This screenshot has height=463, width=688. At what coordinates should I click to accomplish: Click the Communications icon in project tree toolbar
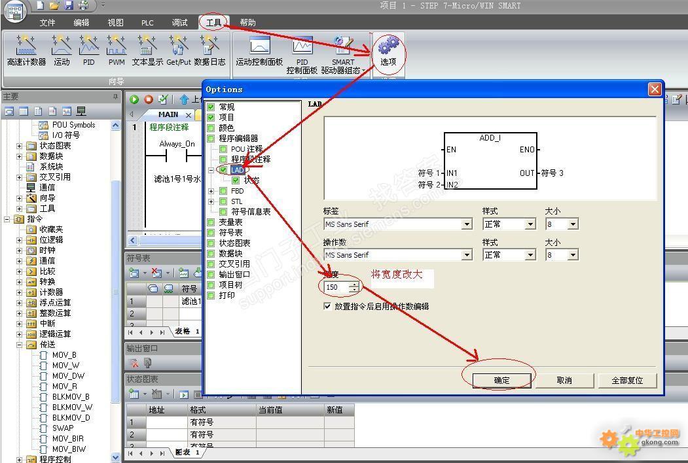coord(81,111)
